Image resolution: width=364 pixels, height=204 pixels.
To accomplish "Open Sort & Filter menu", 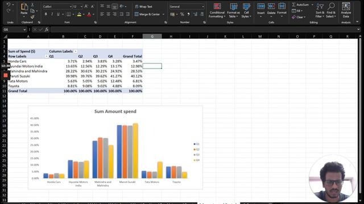I will [320, 10].
